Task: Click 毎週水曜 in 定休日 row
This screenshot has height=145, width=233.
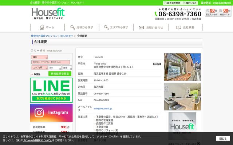Action: (x=99, y=87)
